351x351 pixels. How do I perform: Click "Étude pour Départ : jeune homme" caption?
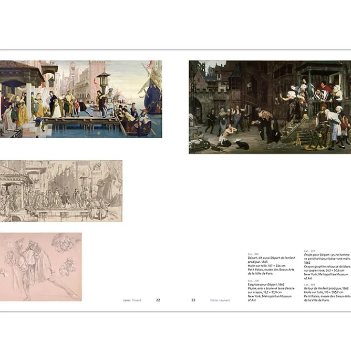click(x=327, y=255)
